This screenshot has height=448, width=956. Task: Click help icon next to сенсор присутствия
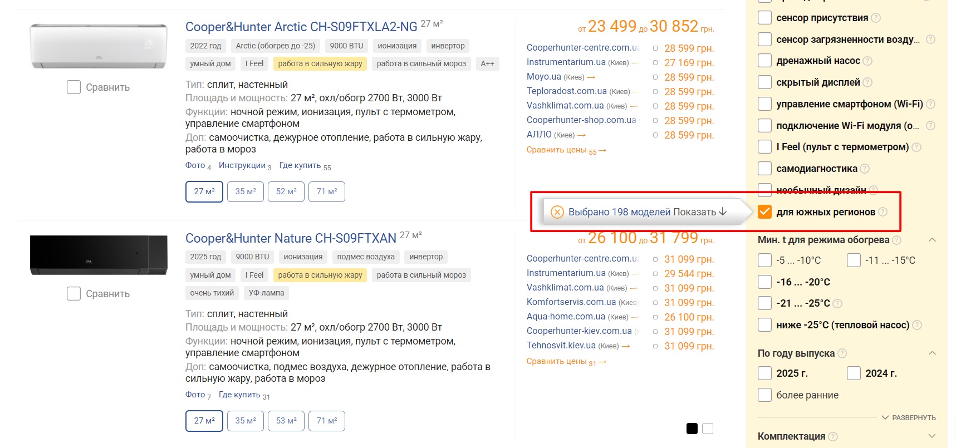(876, 18)
